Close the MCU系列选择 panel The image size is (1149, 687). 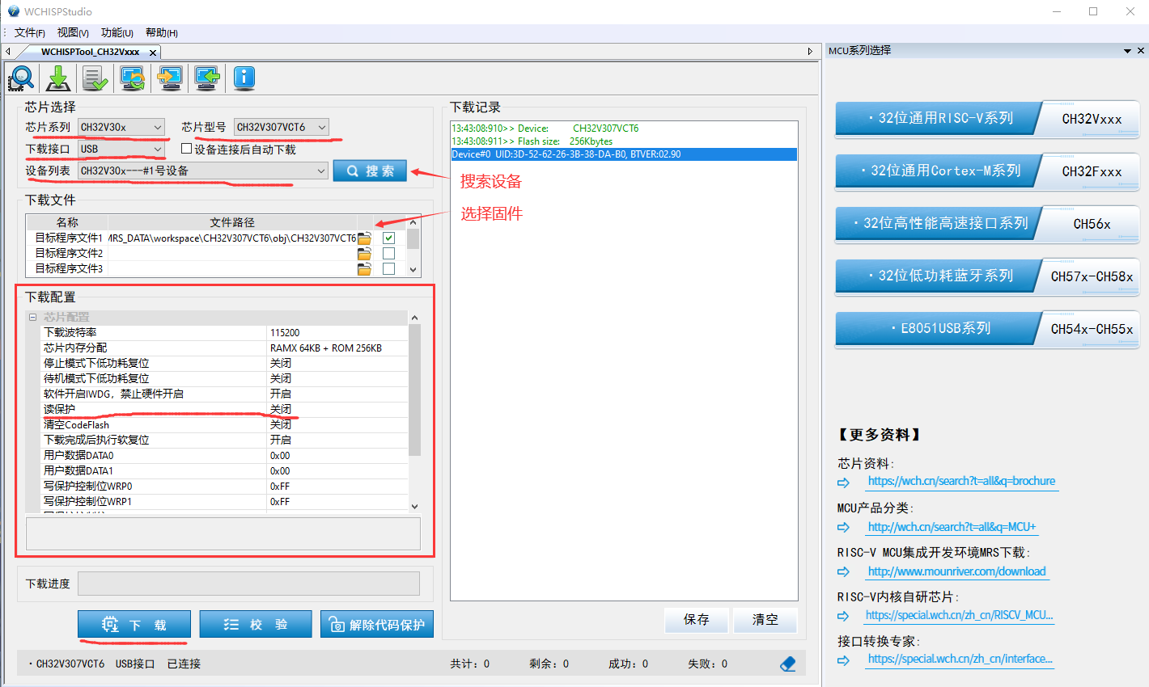[x=1141, y=50]
